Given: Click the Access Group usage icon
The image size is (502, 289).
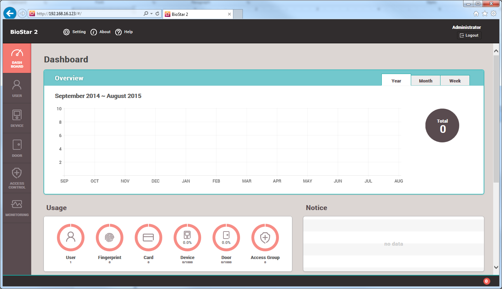Looking at the screenshot, I should tap(265, 238).
